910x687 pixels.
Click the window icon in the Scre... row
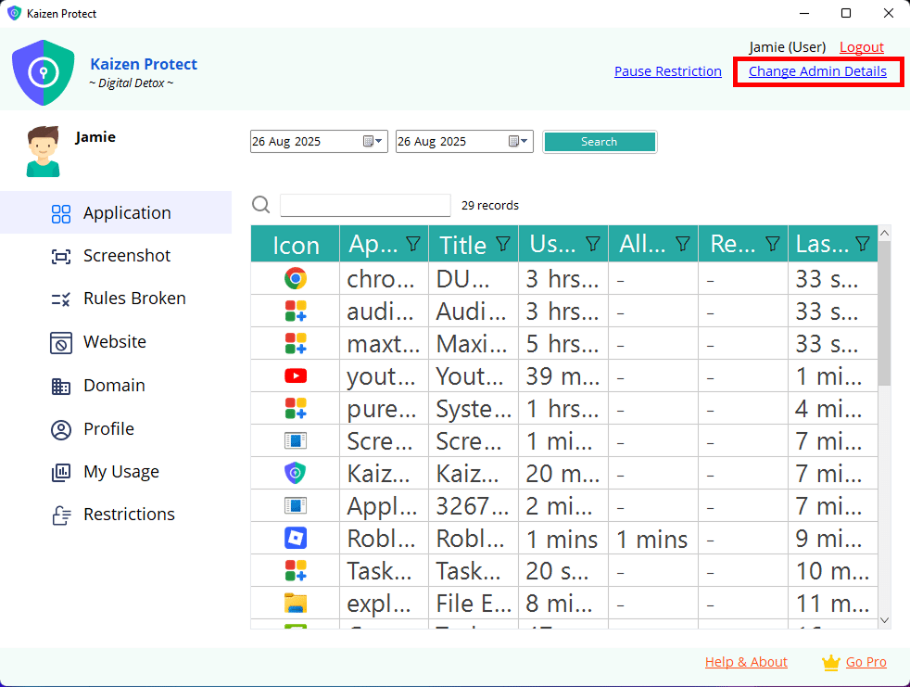click(296, 440)
